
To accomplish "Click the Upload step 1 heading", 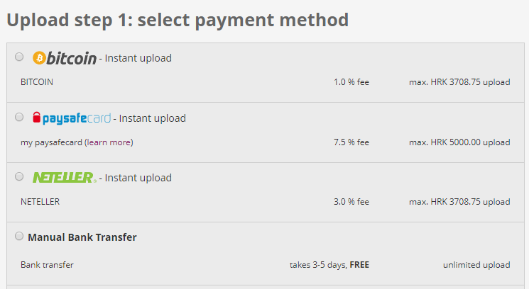I will click(x=178, y=20).
